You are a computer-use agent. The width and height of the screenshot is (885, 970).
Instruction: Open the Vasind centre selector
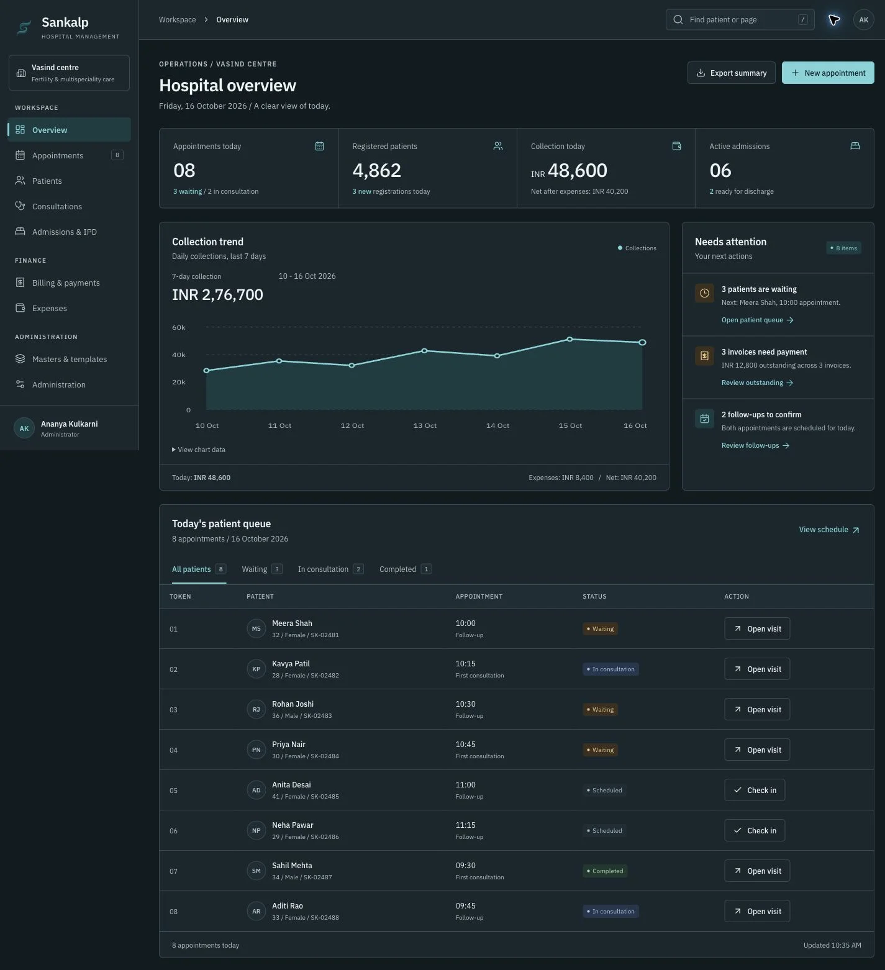(69, 73)
